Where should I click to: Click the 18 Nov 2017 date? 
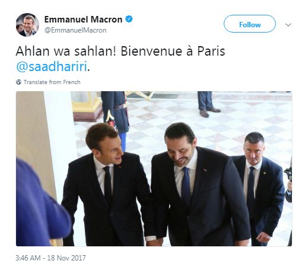tap(66, 258)
